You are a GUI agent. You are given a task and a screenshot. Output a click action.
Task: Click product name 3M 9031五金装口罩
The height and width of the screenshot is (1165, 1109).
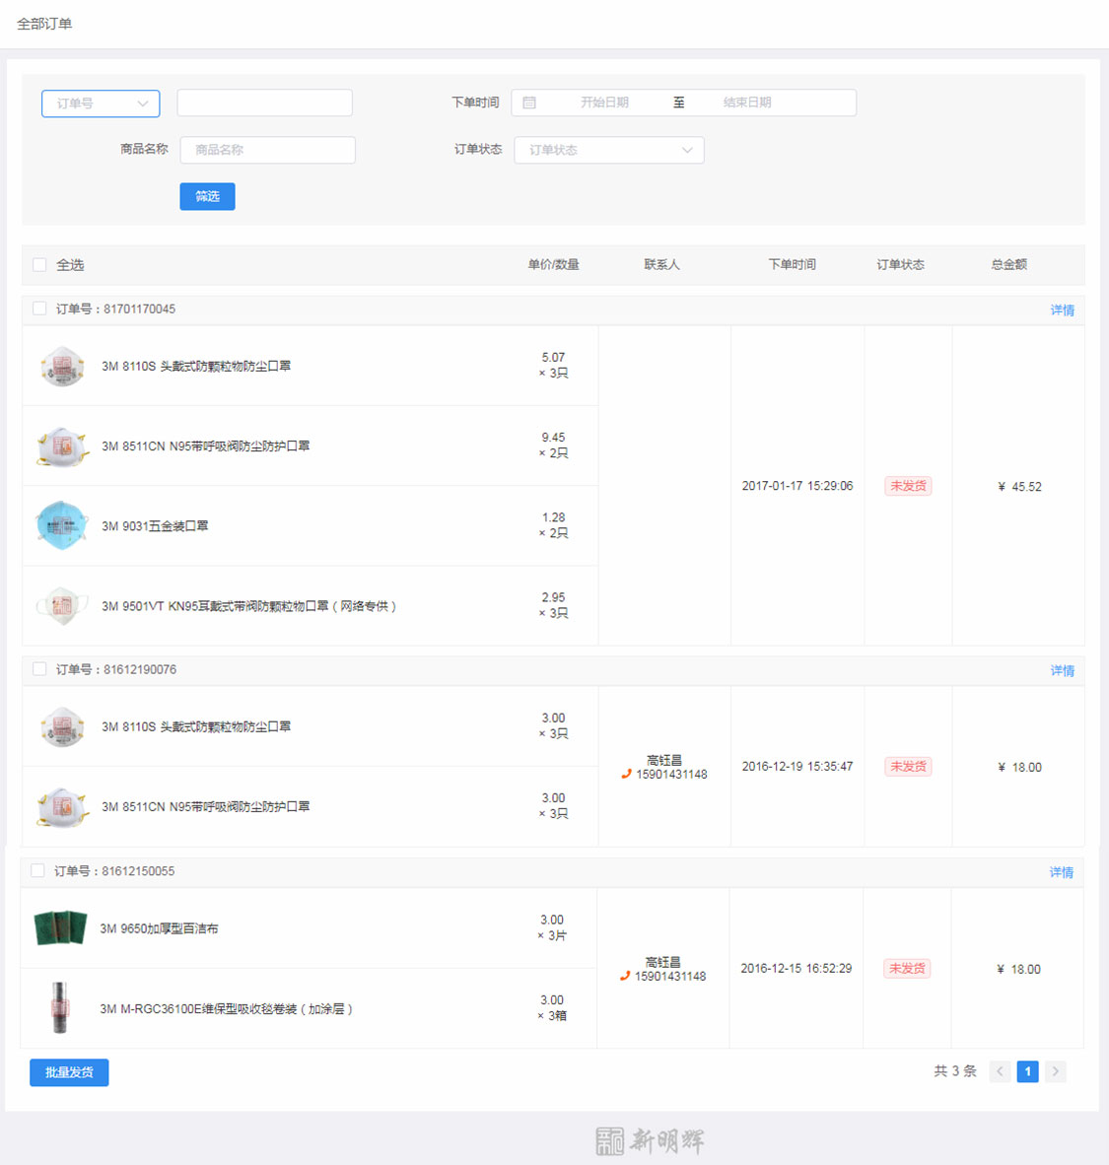coord(155,526)
